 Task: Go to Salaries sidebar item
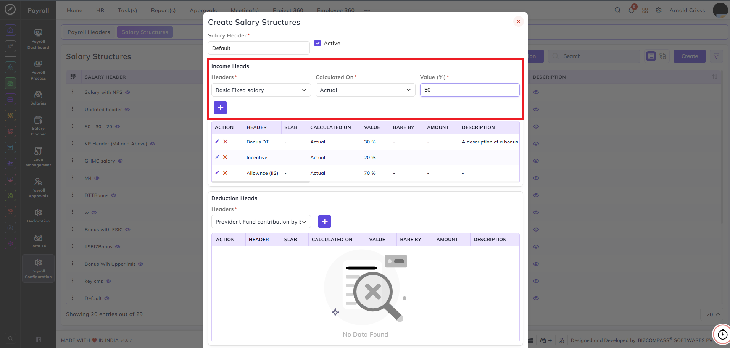pyautogui.click(x=38, y=98)
